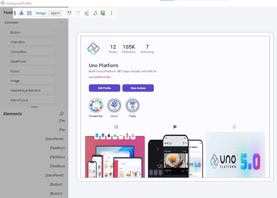Click the video play tab icon
The width and height of the screenshot is (277, 198).
pos(175,127)
